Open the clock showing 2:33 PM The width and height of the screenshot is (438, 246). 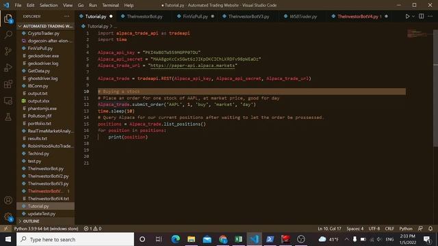click(408, 239)
